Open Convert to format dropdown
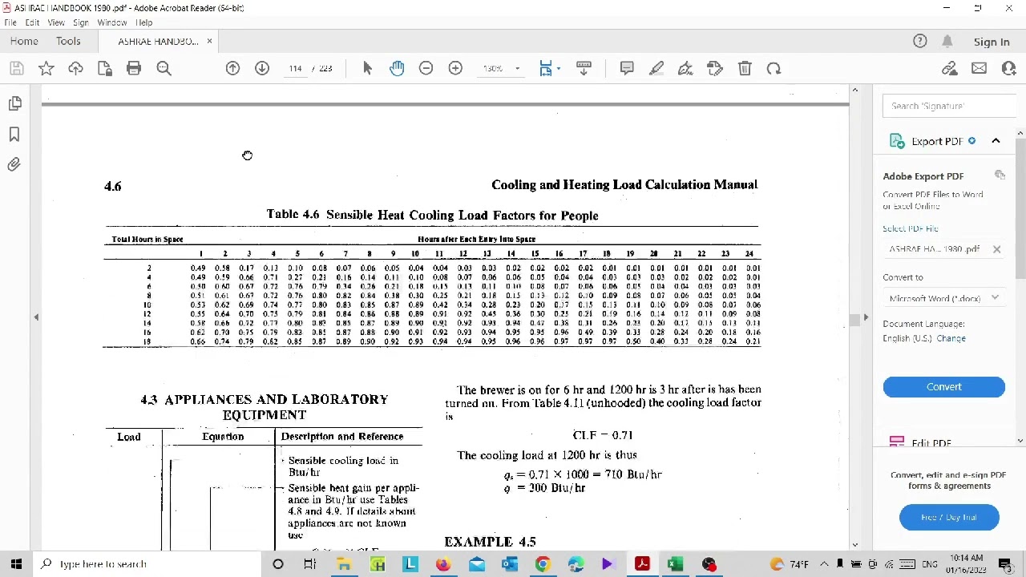The height and width of the screenshot is (577, 1026). click(x=943, y=298)
